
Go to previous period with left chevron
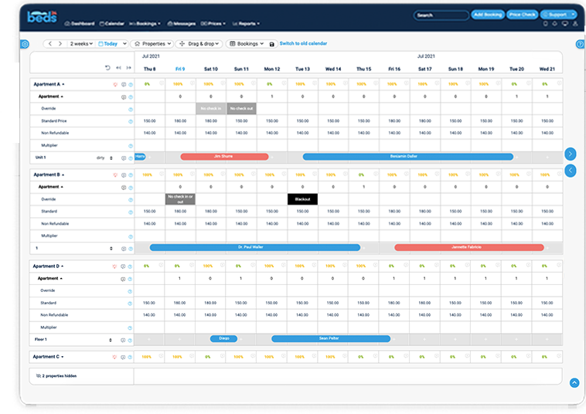(49, 44)
